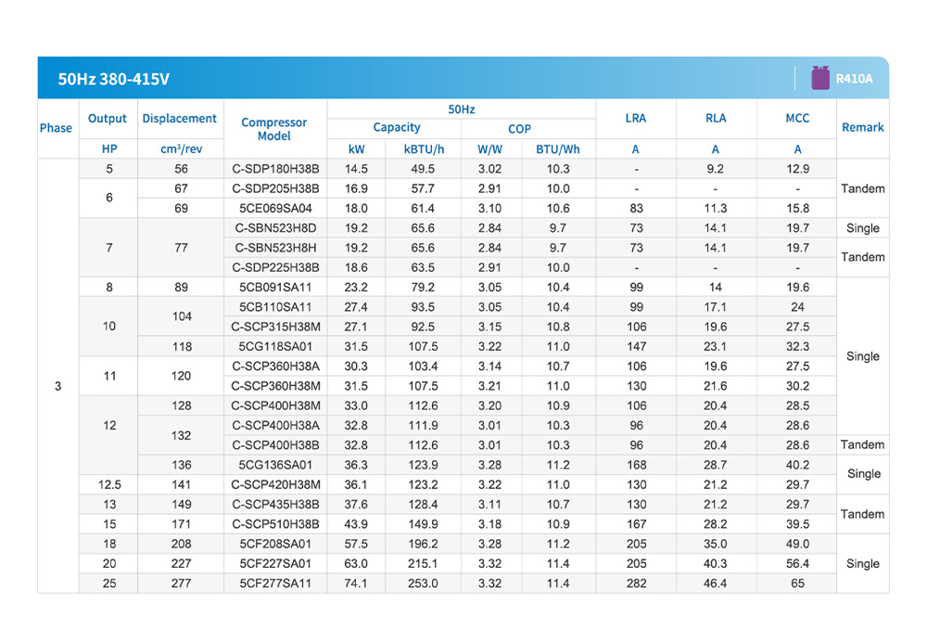Select the 79.2 kBTU/h value
Viewport: 927px width, 630px height.
click(x=423, y=287)
